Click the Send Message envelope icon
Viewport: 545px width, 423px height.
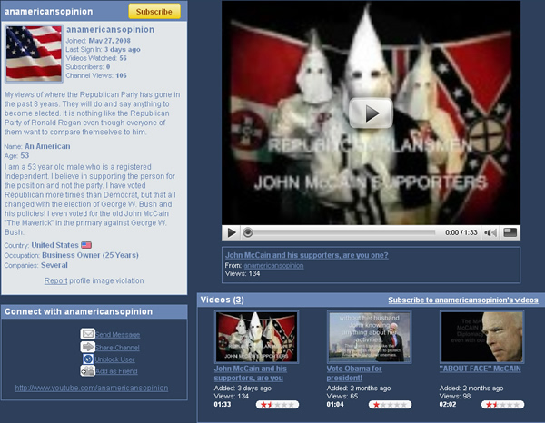point(87,334)
